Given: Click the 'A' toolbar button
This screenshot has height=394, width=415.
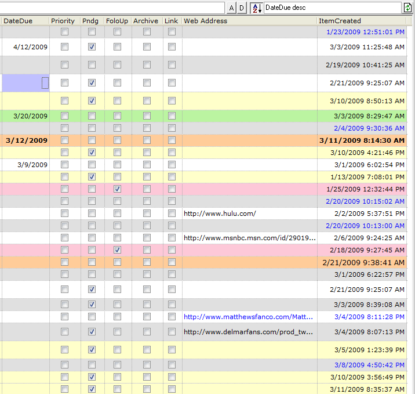Looking at the screenshot, I should coord(232,8).
